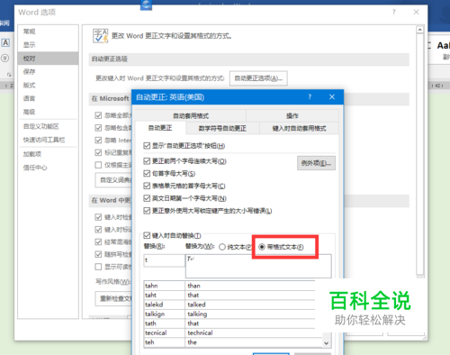450x355 pixels.
Task: Toggle 更正意外使用大写锁定键 checkbox
Action: [147, 211]
